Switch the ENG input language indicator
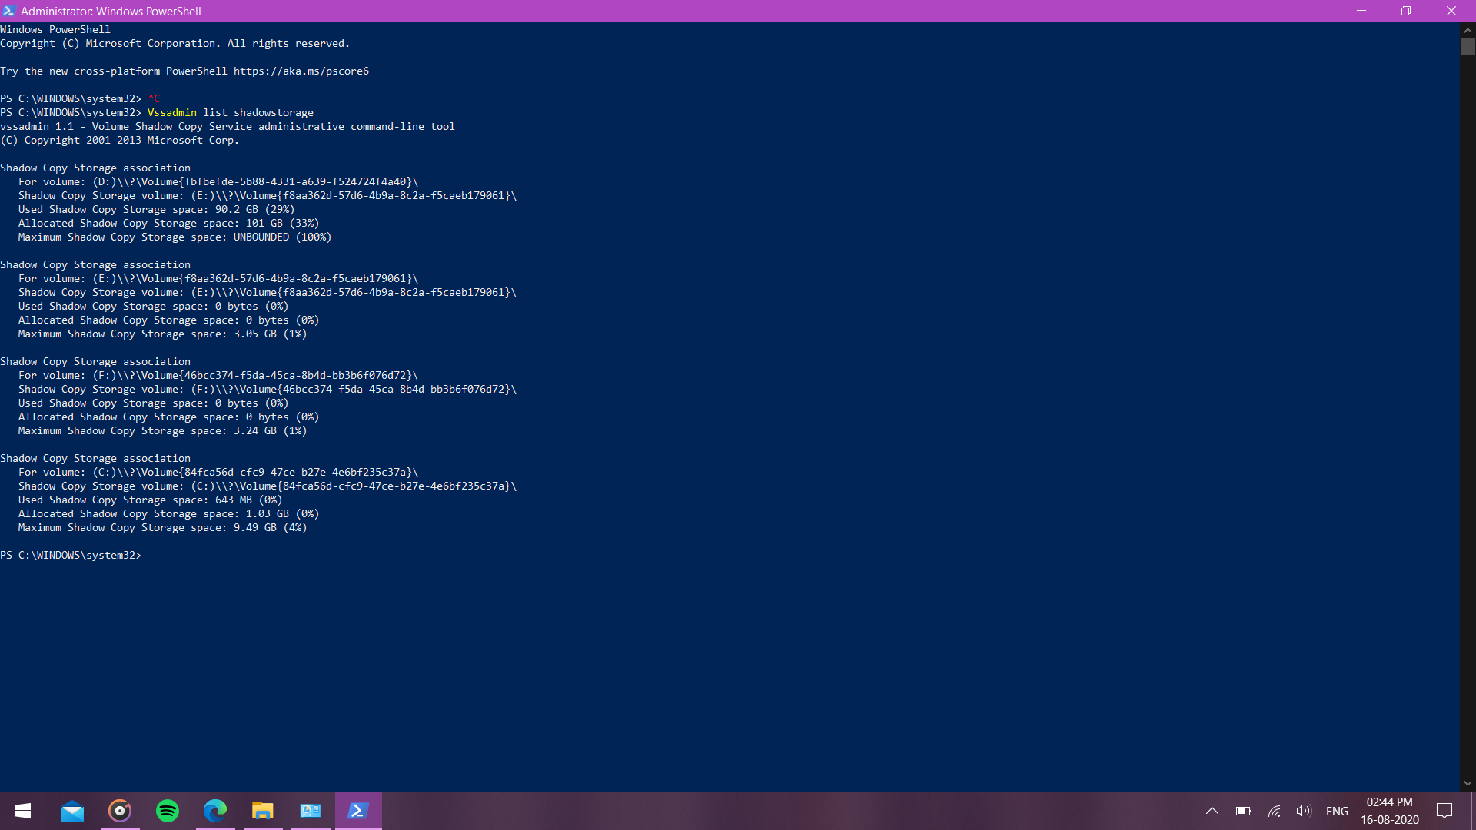 coord(1337,811)
